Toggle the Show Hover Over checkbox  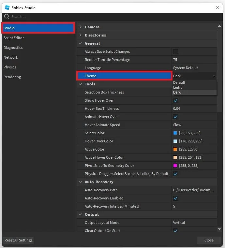pos(175,100)
